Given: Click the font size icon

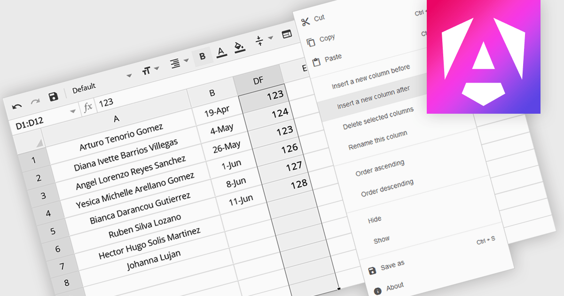Looking at the screenshot, I should 146,69.
